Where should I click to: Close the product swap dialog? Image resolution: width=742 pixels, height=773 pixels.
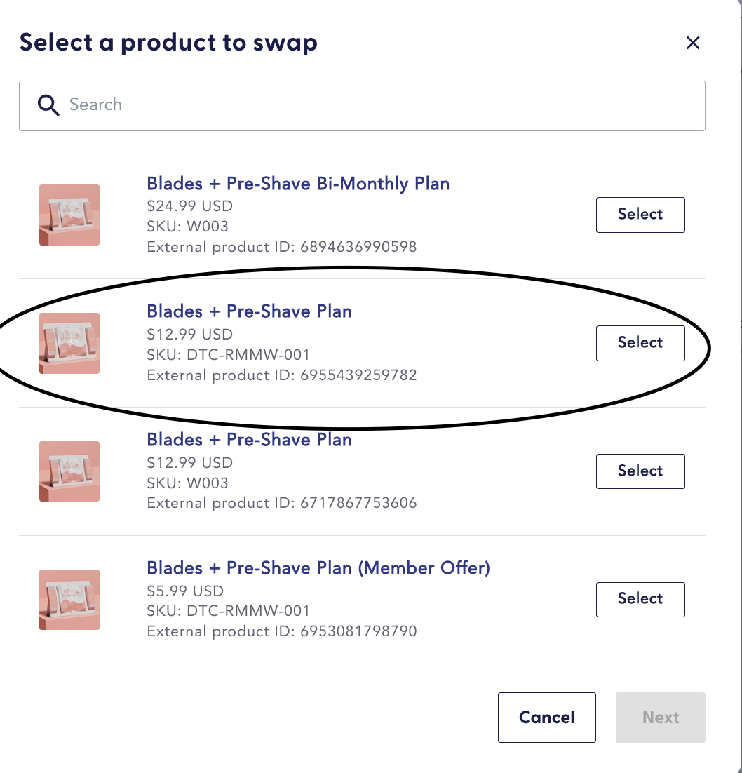pyautogui.click(x=693, y=43)
